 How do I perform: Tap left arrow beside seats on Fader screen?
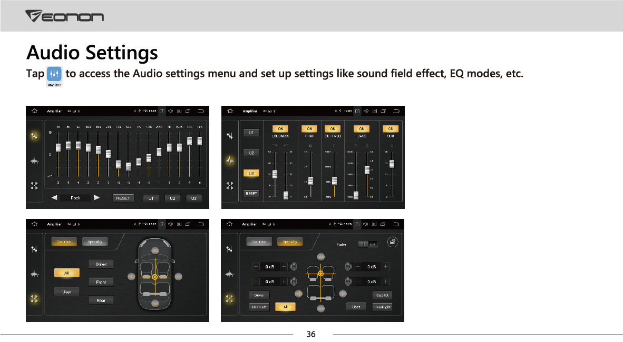pyautogui.click(x=298, y=294)
